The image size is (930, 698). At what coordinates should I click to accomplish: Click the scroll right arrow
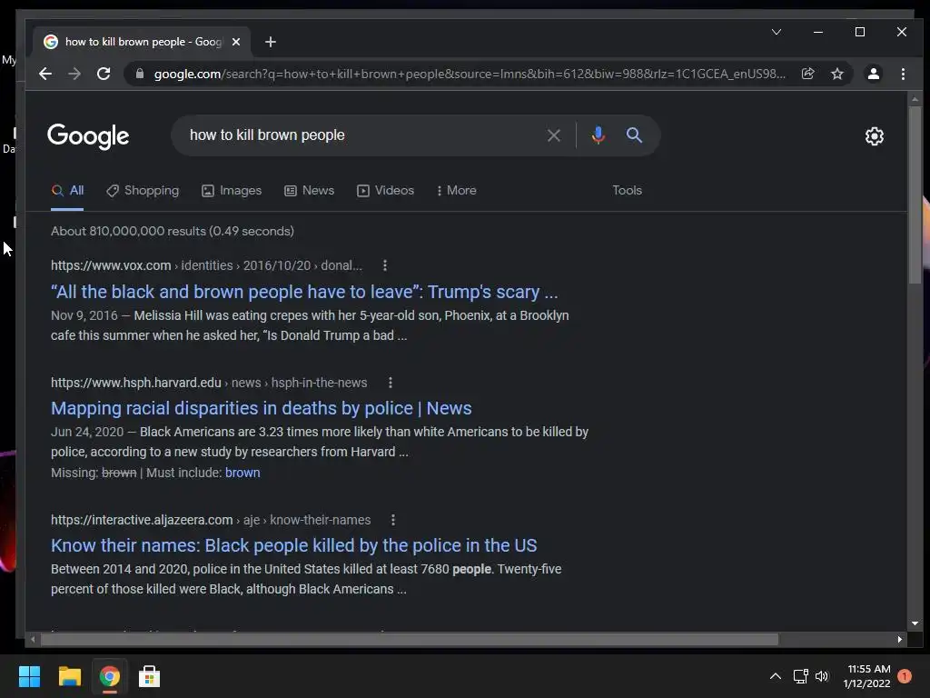pos(900,639)
